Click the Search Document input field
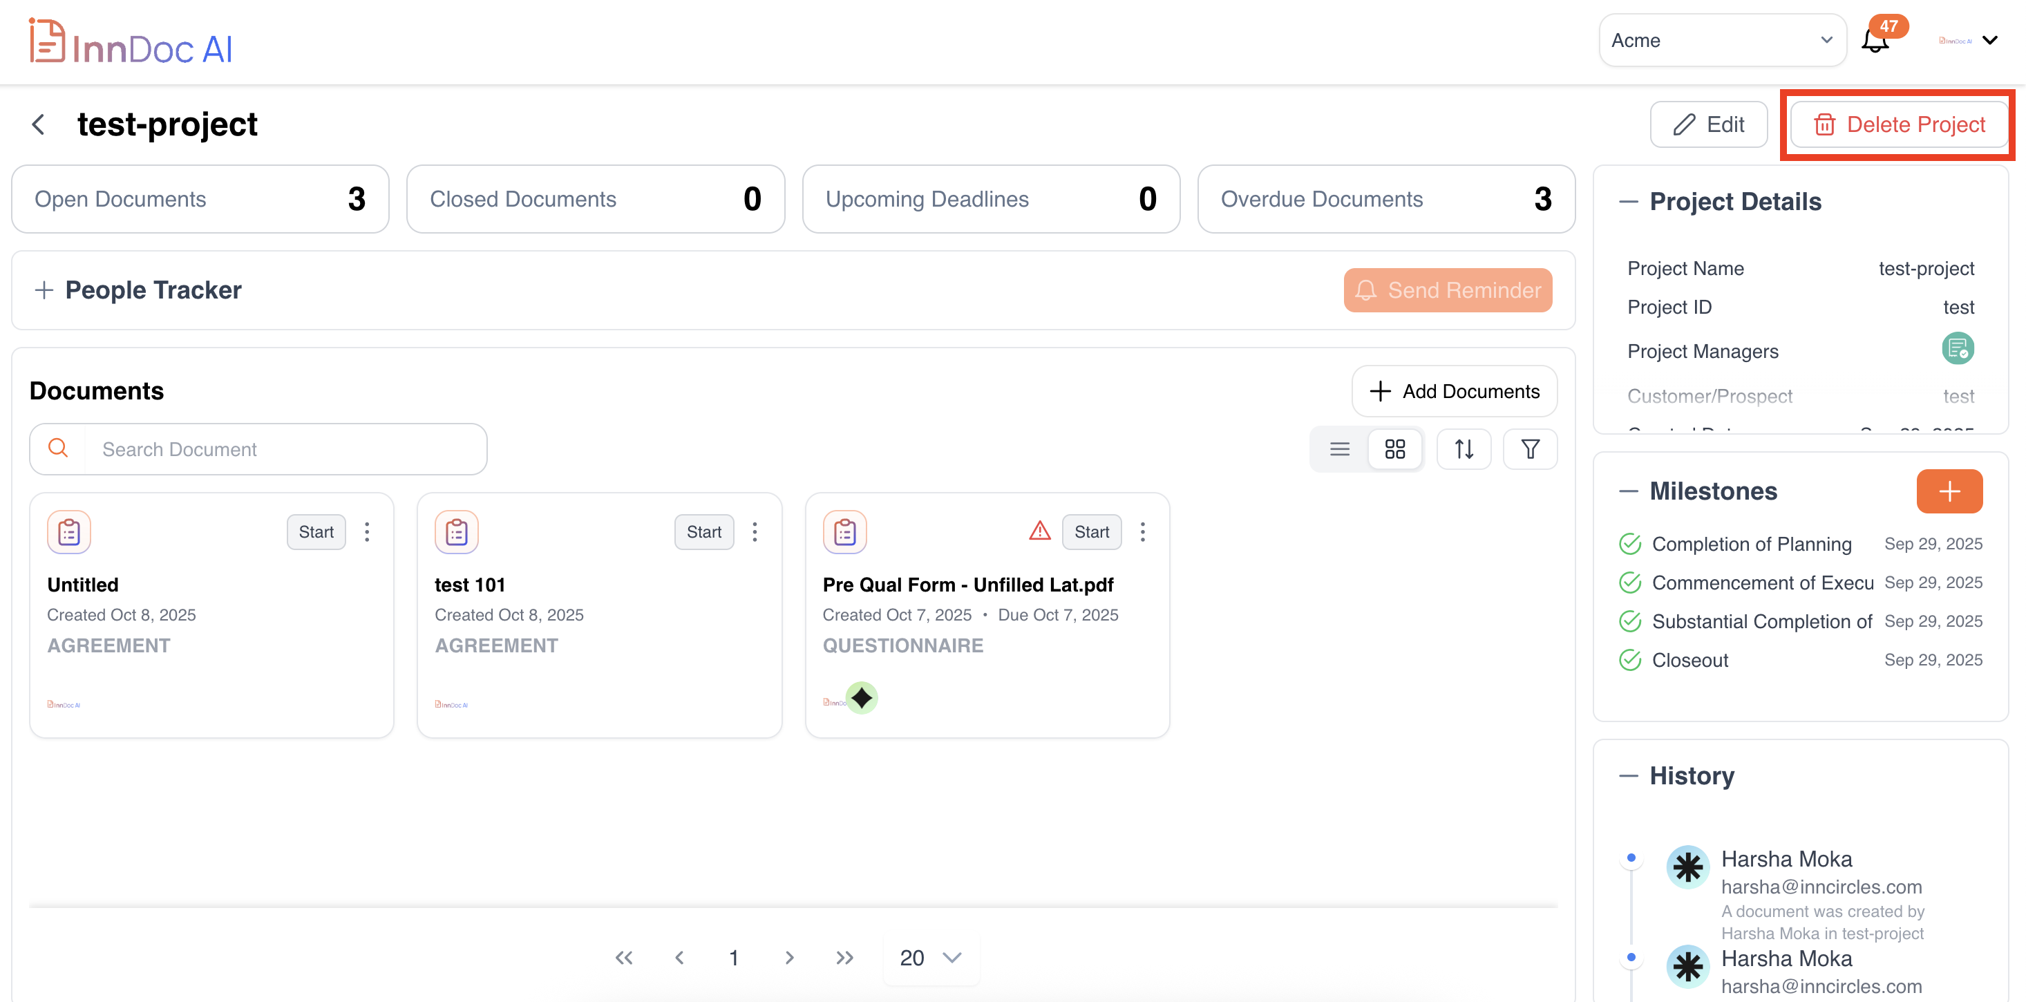 point(283,449)
